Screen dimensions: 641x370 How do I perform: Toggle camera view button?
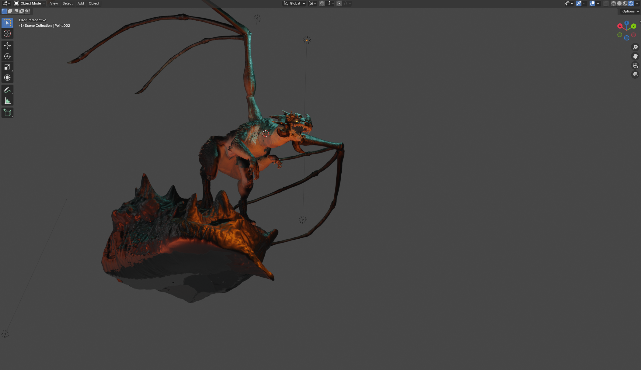point(635,65)
